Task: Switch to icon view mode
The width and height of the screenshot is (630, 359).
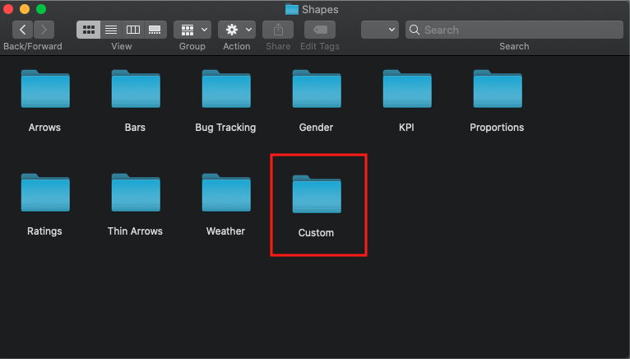Action: pyautogui.click(x=88, y=30)
